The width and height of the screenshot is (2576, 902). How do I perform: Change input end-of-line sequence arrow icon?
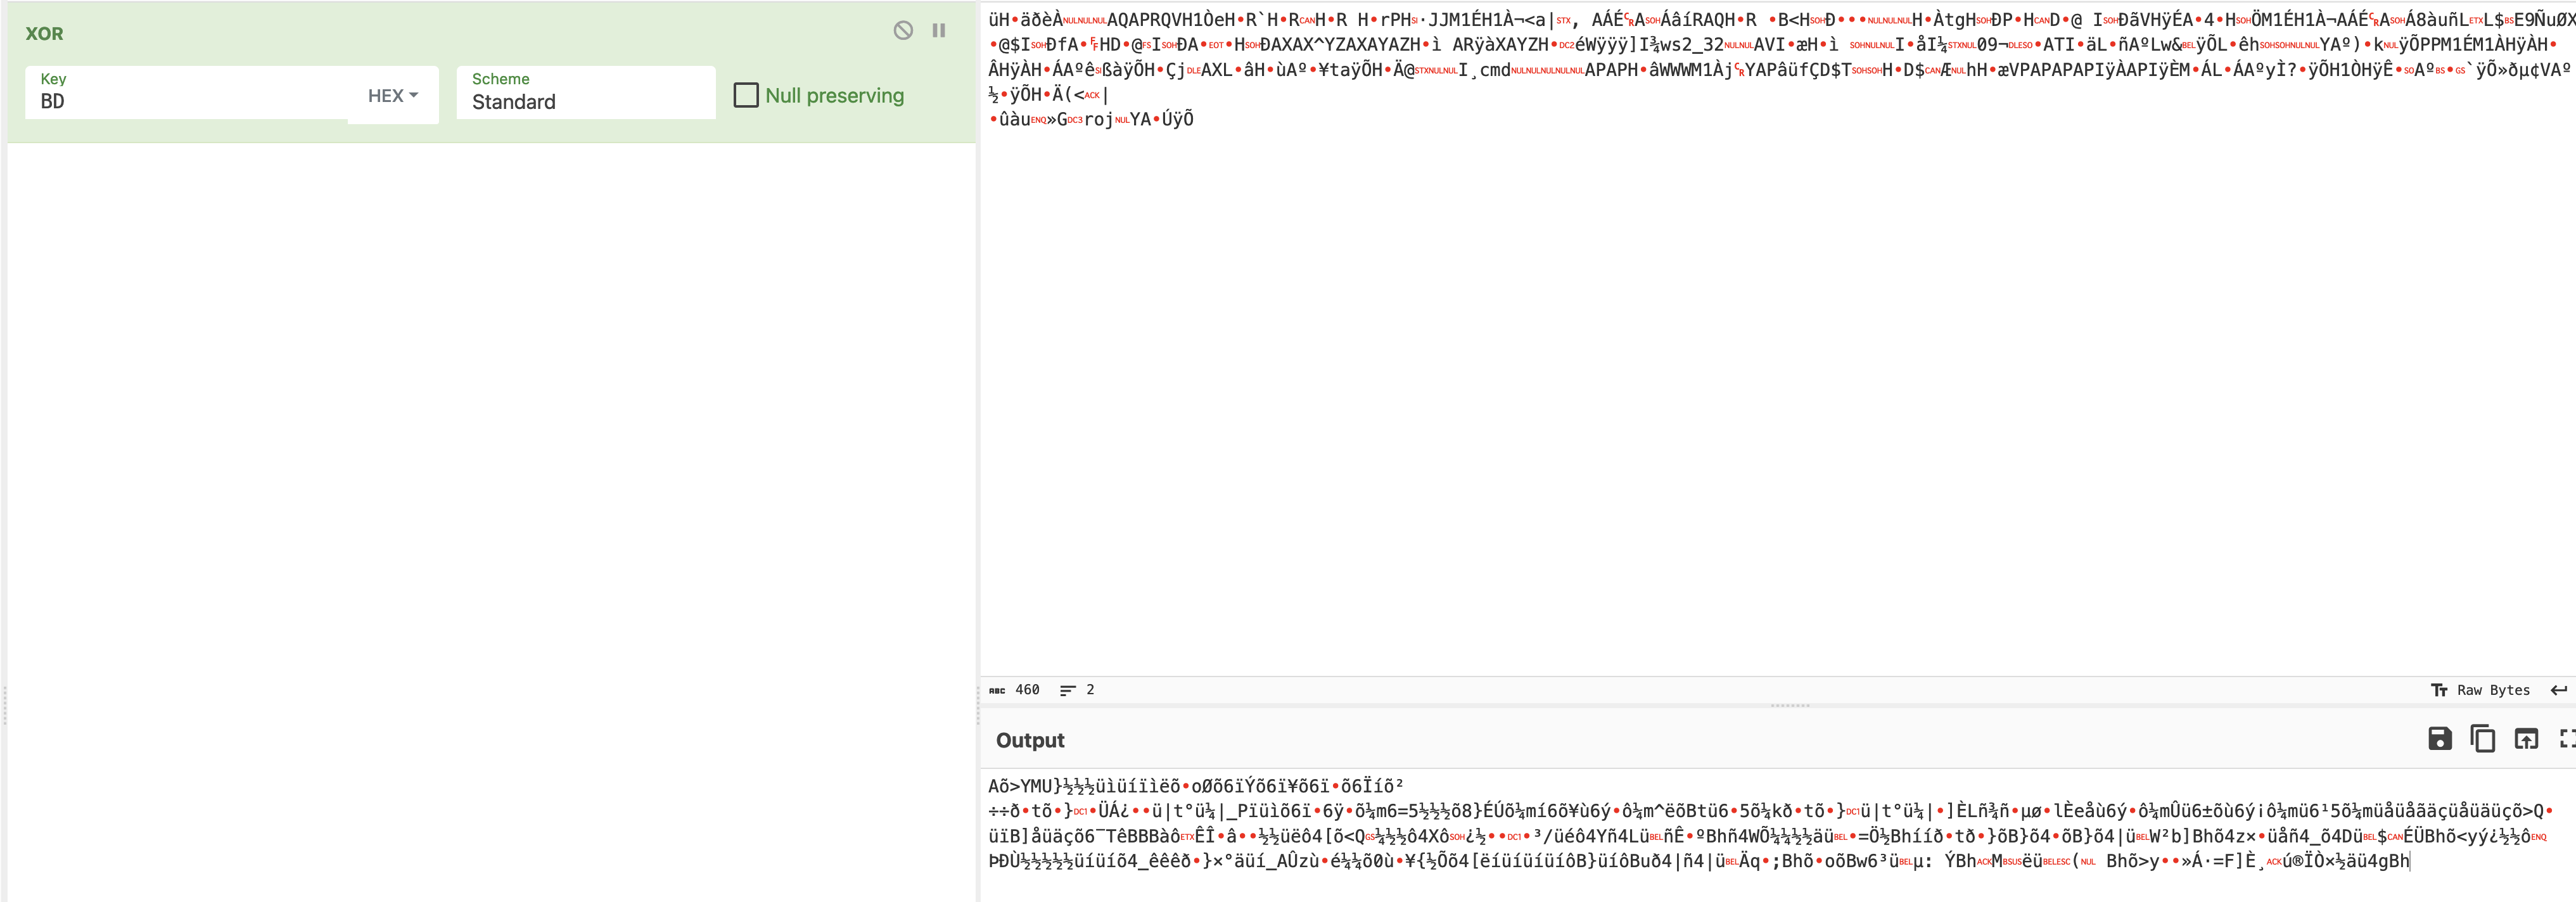[x=2559, y=690]
